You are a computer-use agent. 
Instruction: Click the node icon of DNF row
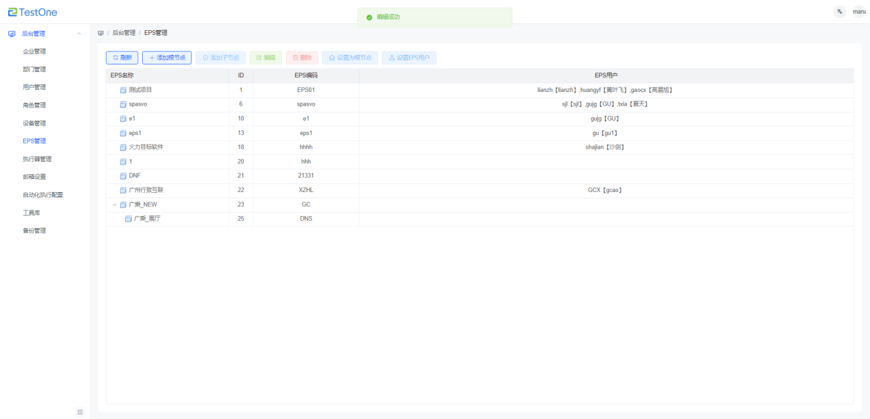pyautogui.click(x=123, y=176)
